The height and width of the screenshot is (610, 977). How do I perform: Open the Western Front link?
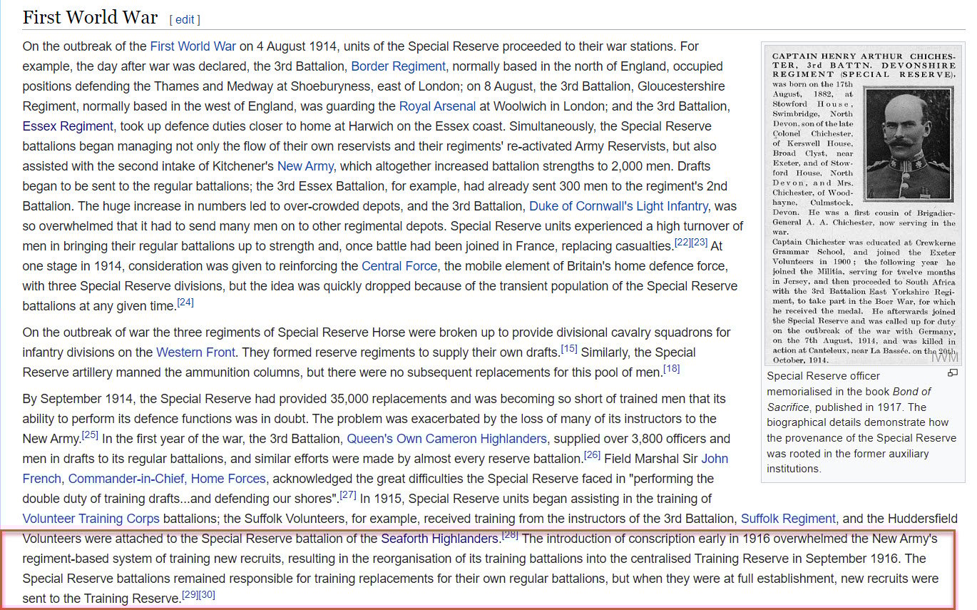[x=194, y=352]
